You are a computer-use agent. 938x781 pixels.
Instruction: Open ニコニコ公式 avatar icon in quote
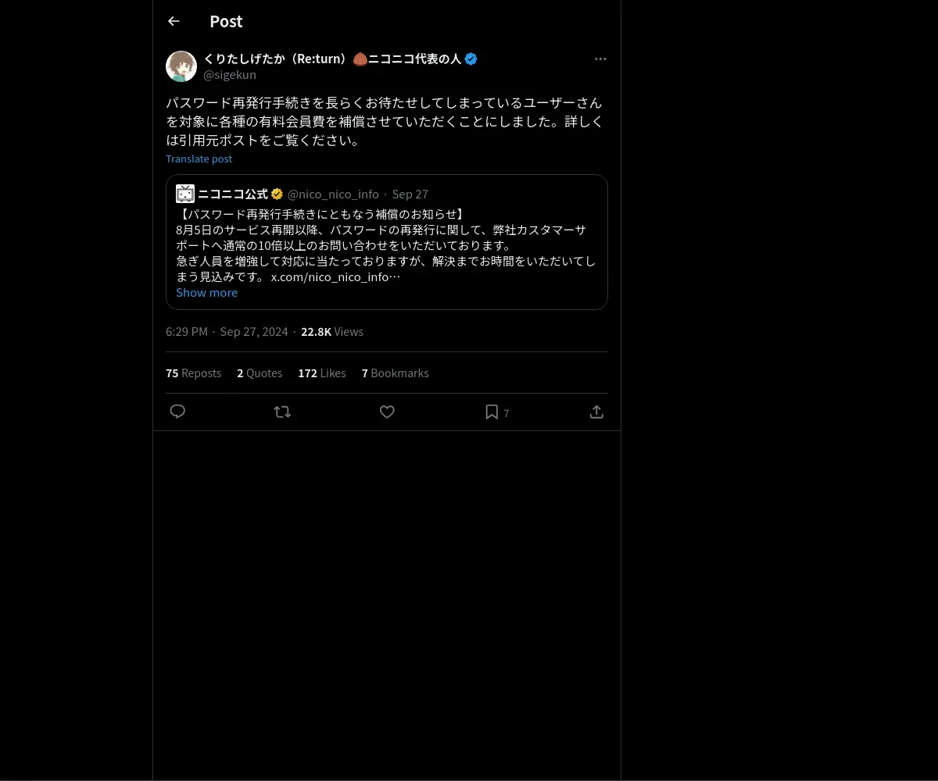(x=185, y=194)
